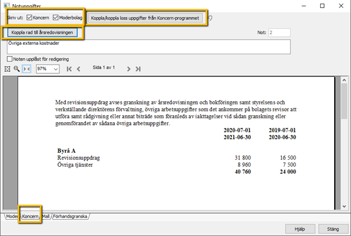Click the value 8 960
The image size is (351, 236).
(244, 165)
